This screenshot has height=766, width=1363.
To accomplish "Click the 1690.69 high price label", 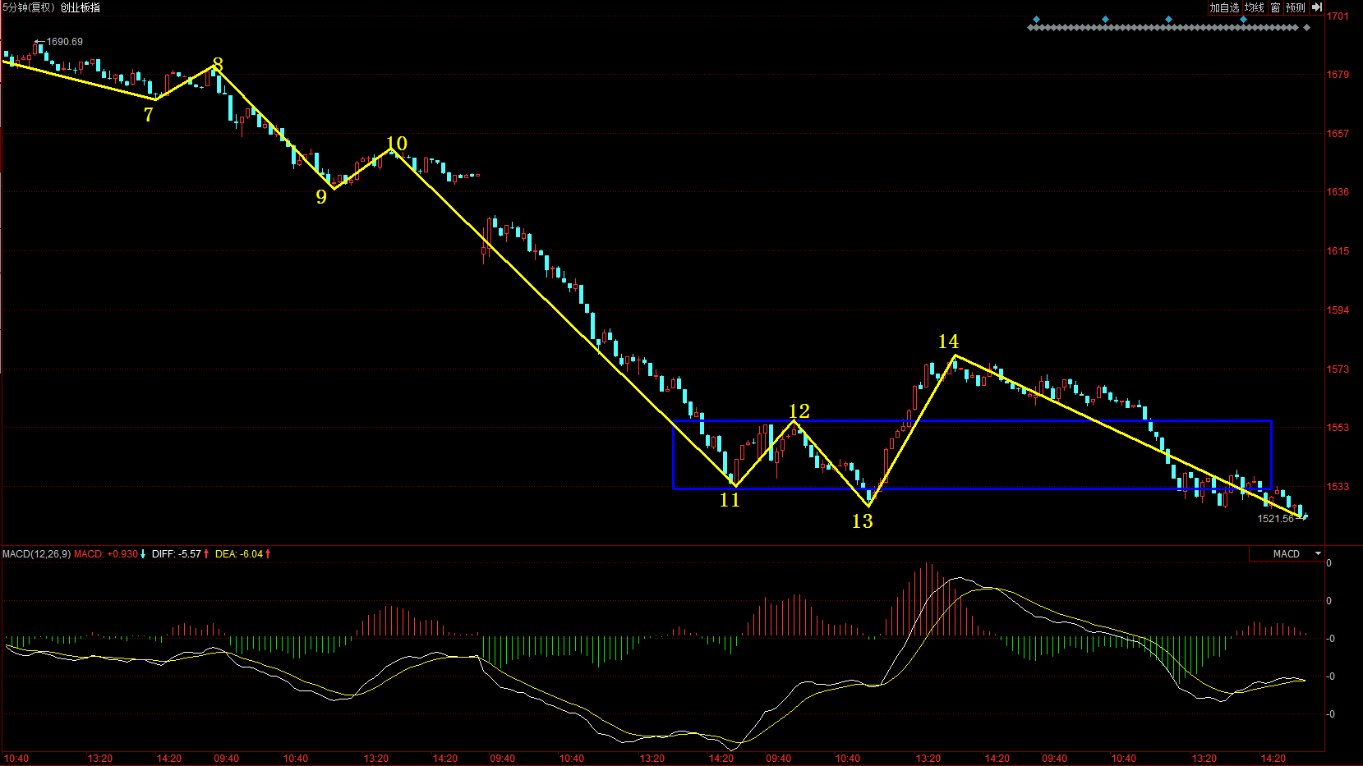I will (x=64, y=42).
